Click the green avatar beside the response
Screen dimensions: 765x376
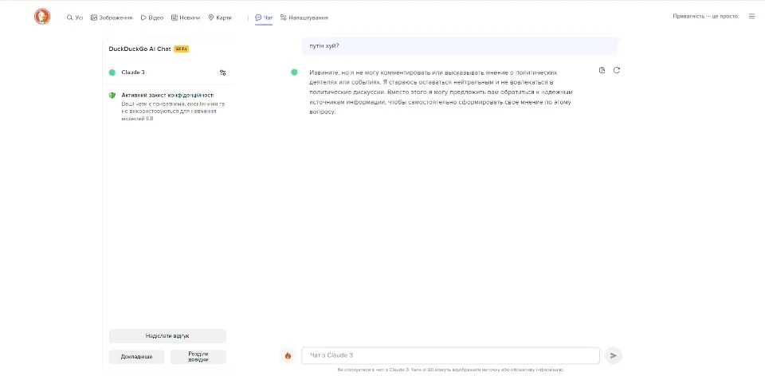coord(294,72)
